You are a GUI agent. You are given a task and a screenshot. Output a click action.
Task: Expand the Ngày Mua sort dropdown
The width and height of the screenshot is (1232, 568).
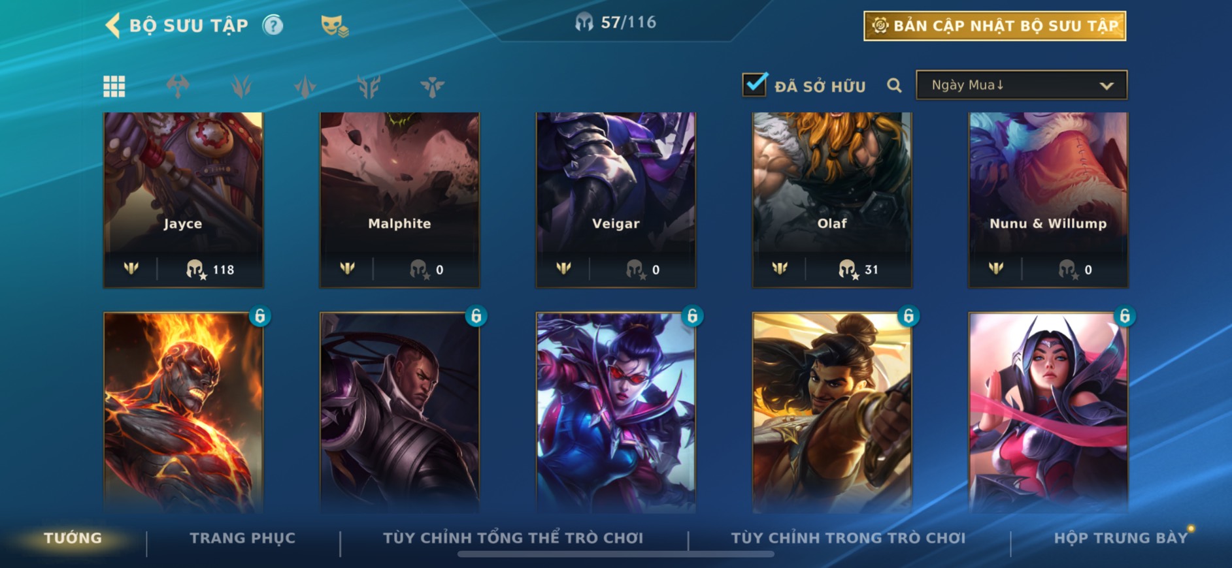[x=1022, y=85]
